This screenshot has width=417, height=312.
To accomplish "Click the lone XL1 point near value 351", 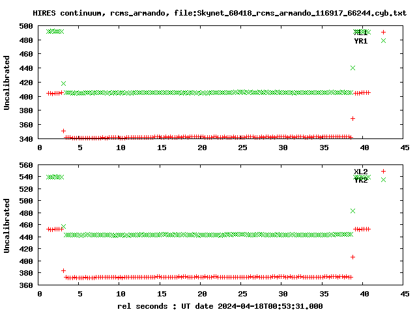I will pyautogui.click(x=63, y=131).
